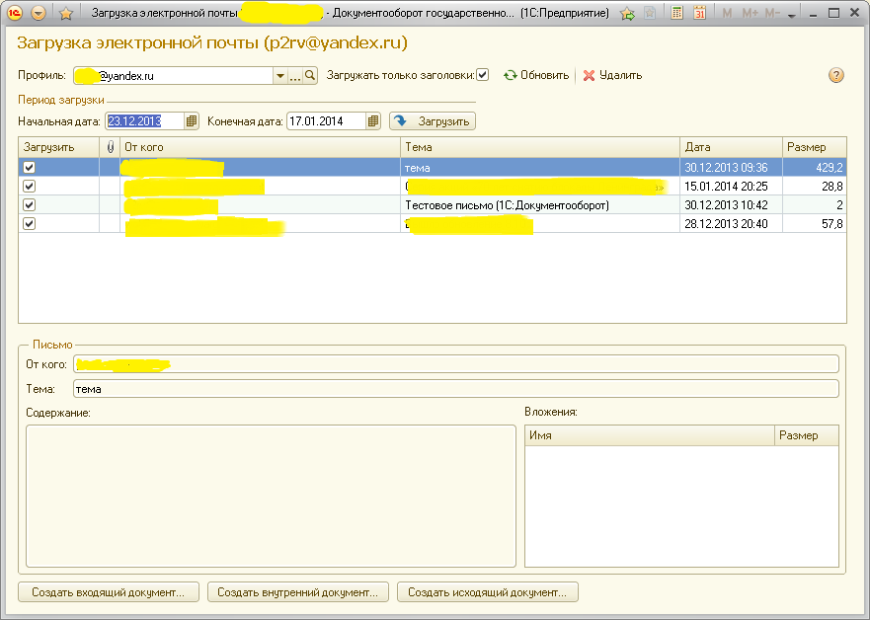Click the Тема field in Письмо
Viewport: 870px width, 620px height.
click(x=455, y=389)
